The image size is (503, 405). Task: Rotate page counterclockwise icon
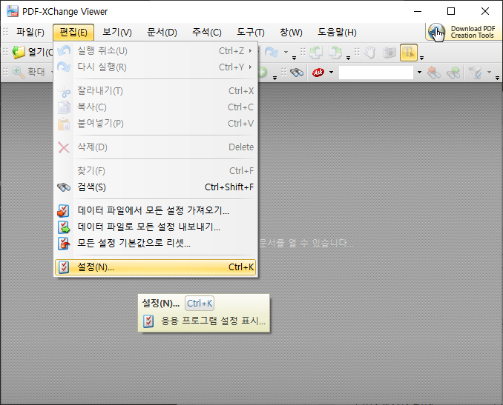[316, 53]
